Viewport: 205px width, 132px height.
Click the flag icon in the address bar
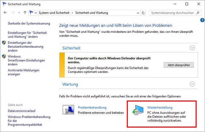point(31,13)
